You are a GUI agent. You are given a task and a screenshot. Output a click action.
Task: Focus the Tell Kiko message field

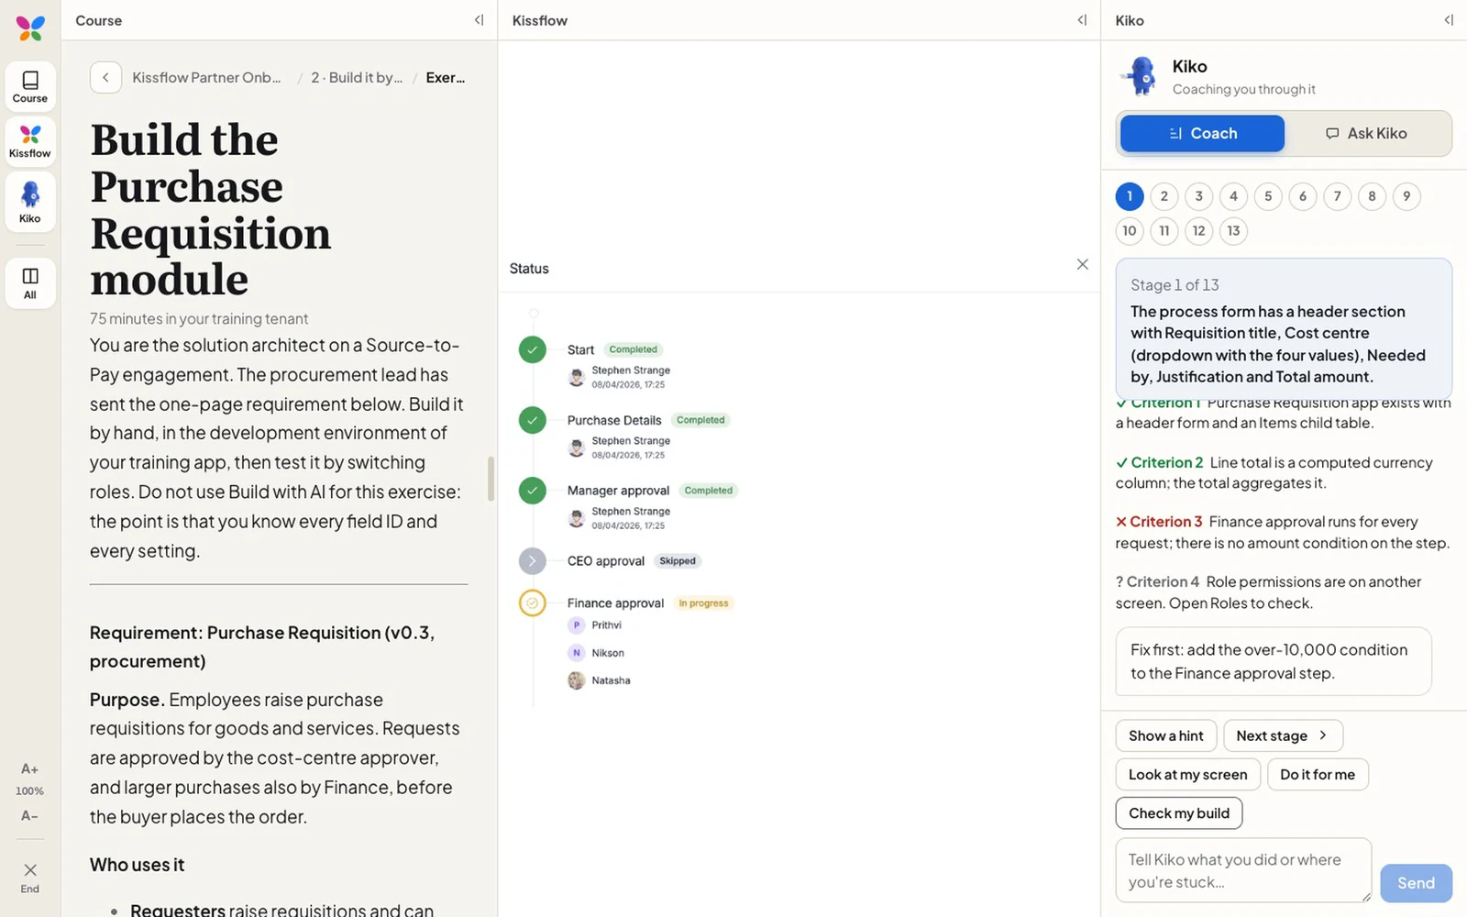click(x=1243, y=870)
